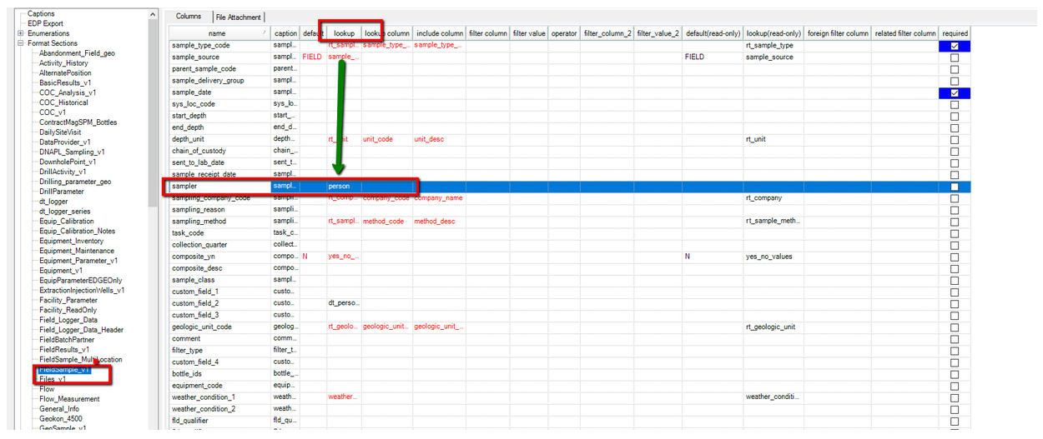
Task: Toggle required checkbox for sample_source
Action: point(955,57)
